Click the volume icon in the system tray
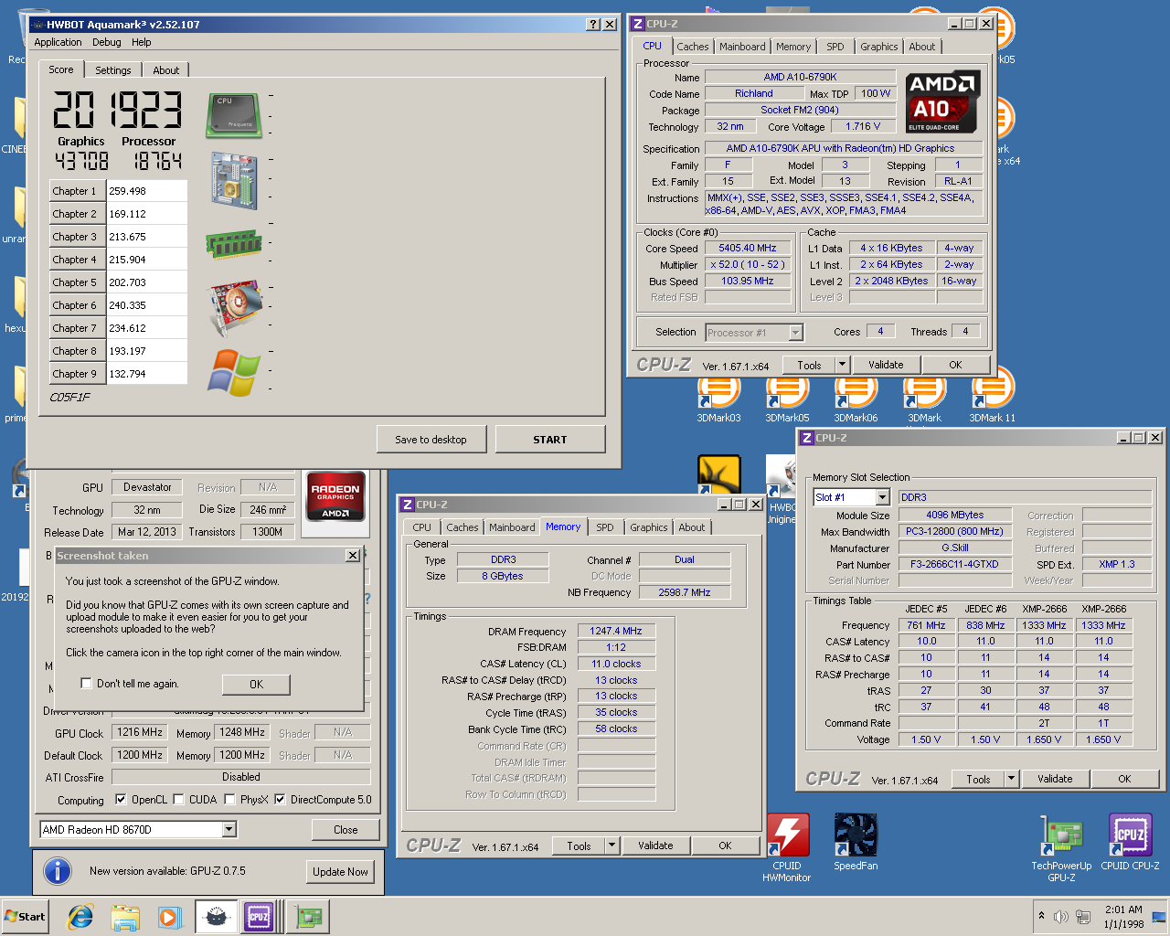The width and height of the screenshot is (1170, 936). (1060, 917)
